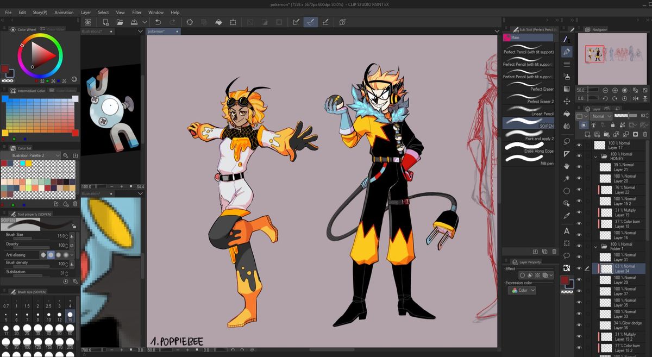Click the Undo arrow in command bar
Screen dimensions: 652x357
click(x=158, y=22)
